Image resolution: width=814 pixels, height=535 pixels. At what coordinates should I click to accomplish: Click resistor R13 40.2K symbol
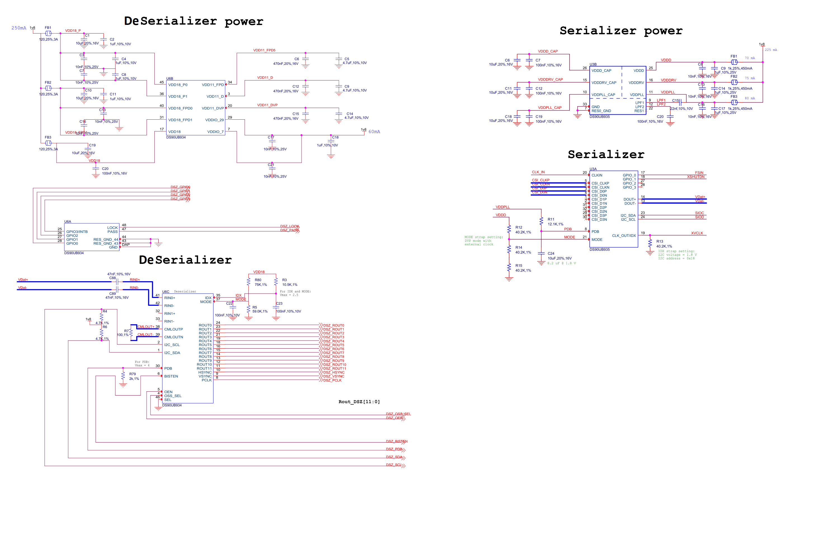[650, 243]
